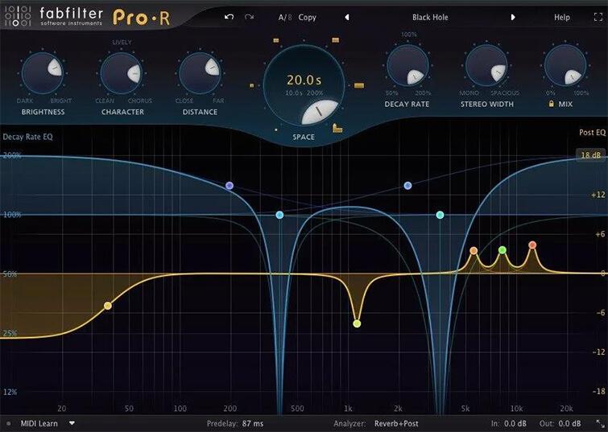The height and width of the screenshot is (432, 608).
Task: Click the MIDI Learn button
Action: click(39, 423)
